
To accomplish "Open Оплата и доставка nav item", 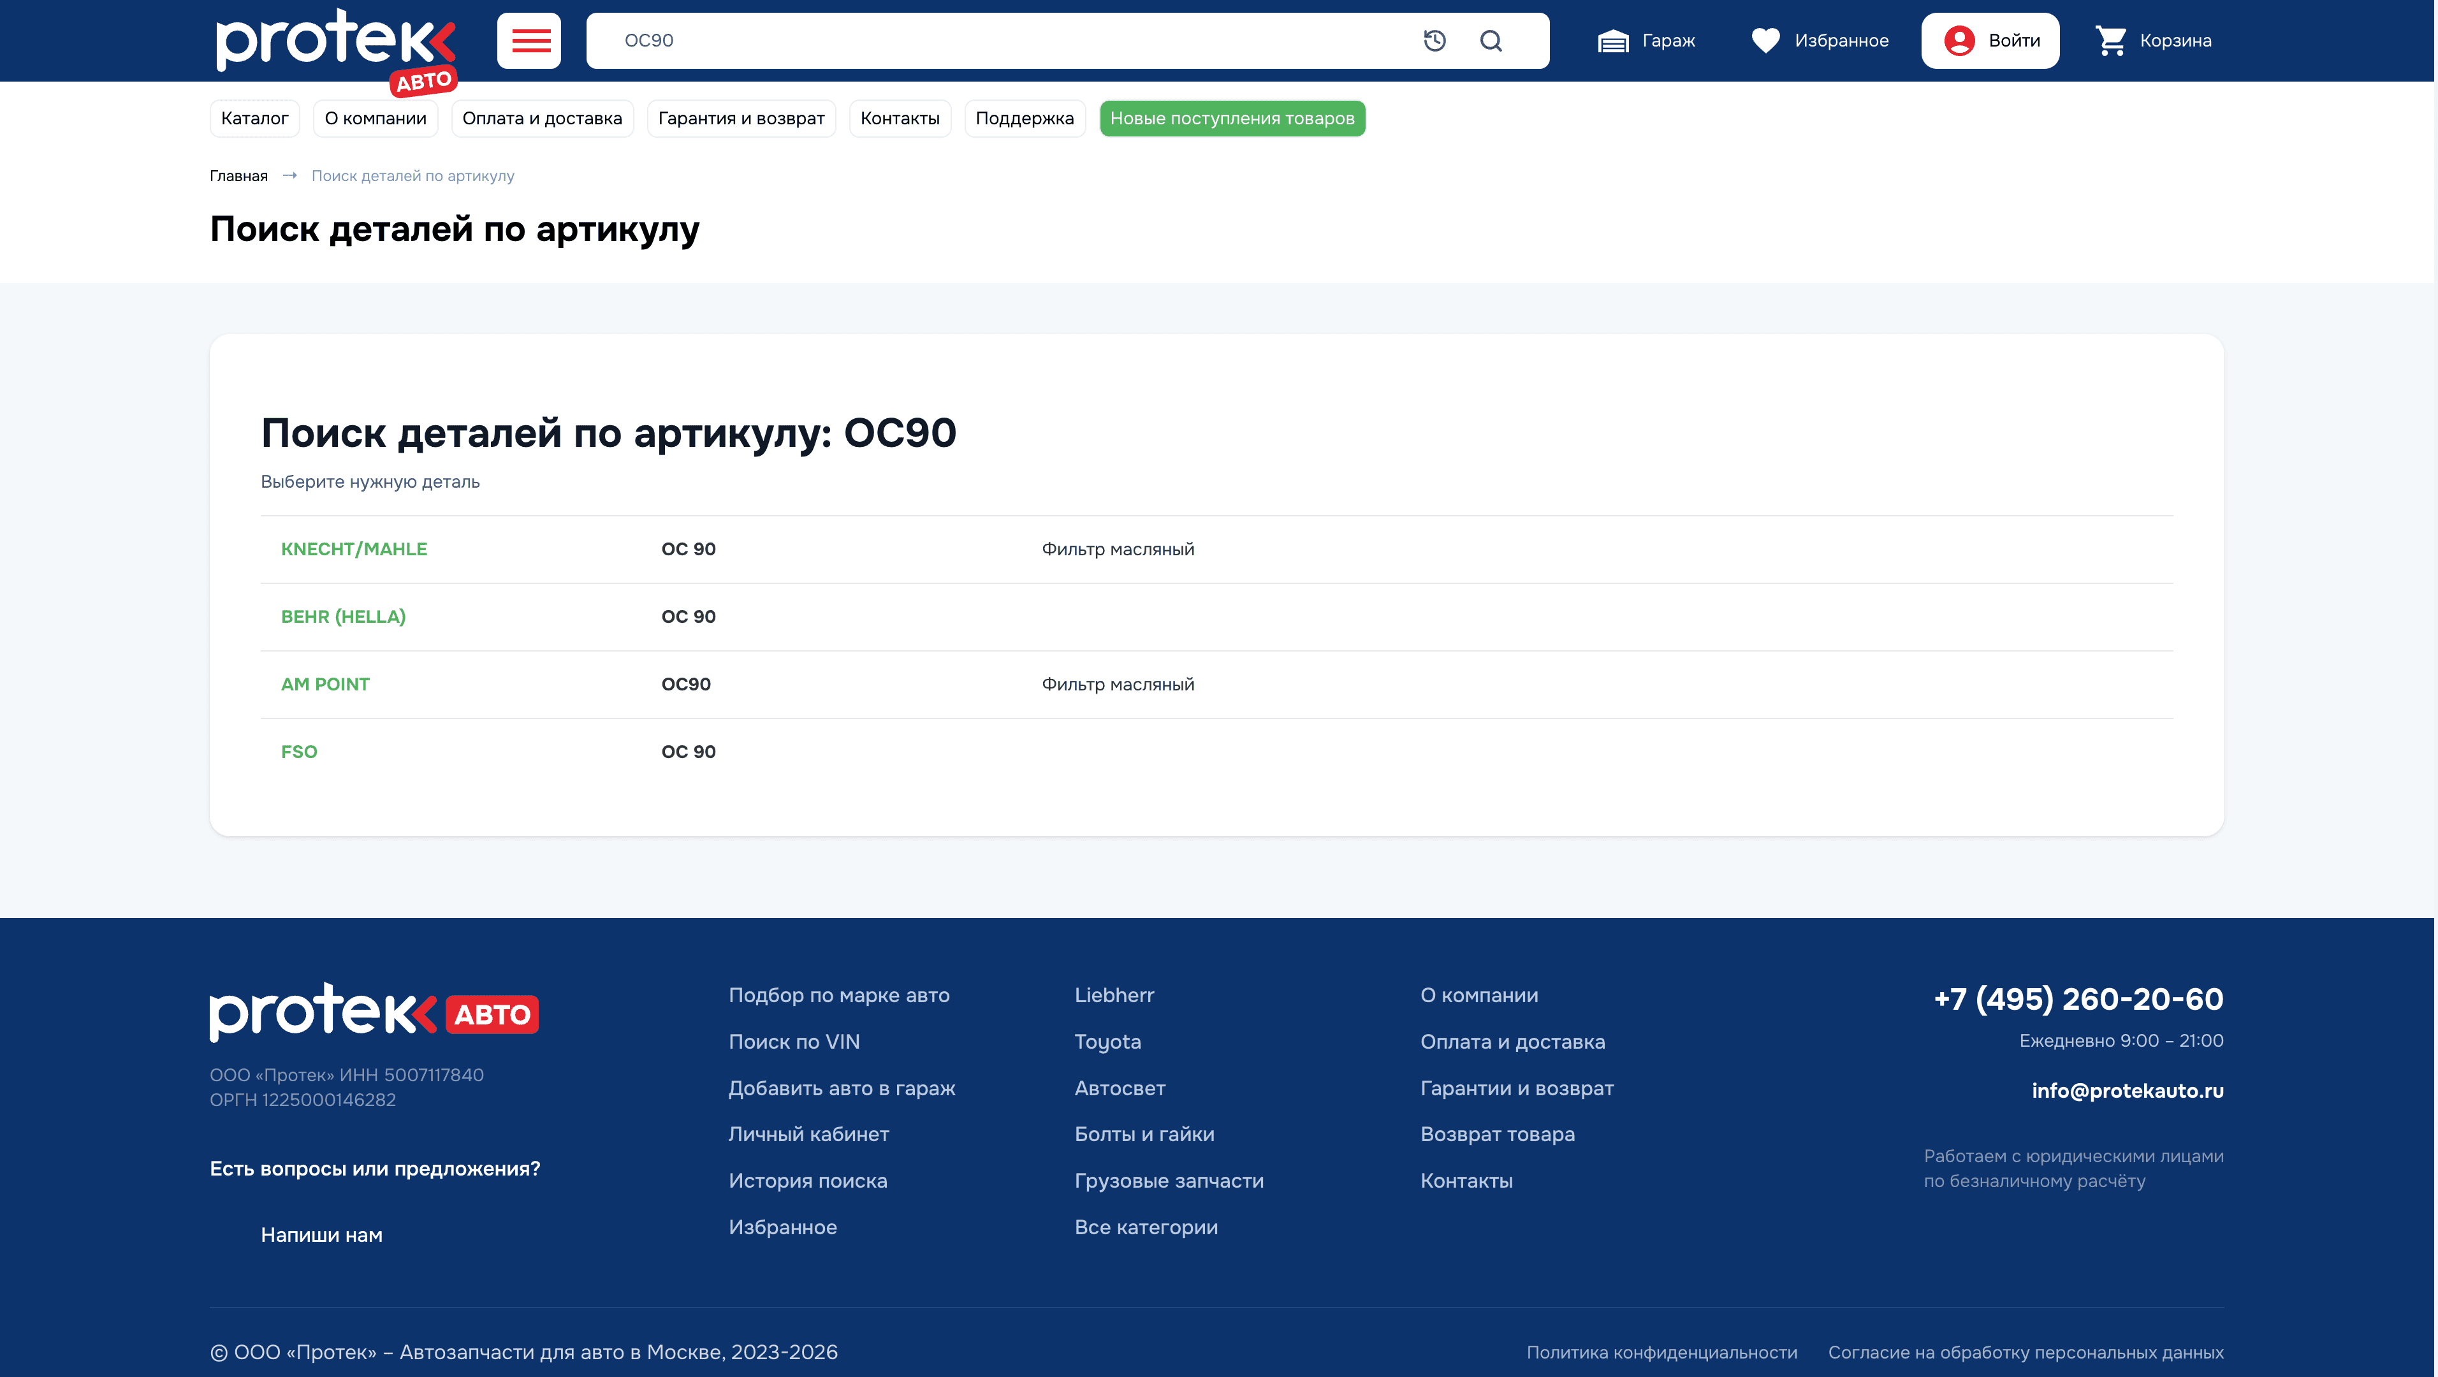I will pyautogui.click(x=543, y=119).
